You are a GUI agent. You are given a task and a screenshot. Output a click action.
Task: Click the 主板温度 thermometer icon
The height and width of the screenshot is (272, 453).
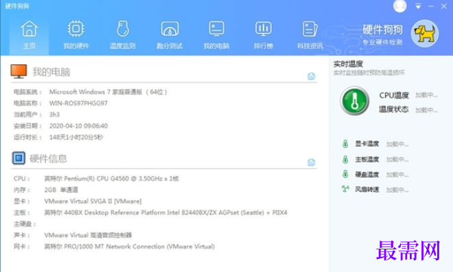[345, 159]
